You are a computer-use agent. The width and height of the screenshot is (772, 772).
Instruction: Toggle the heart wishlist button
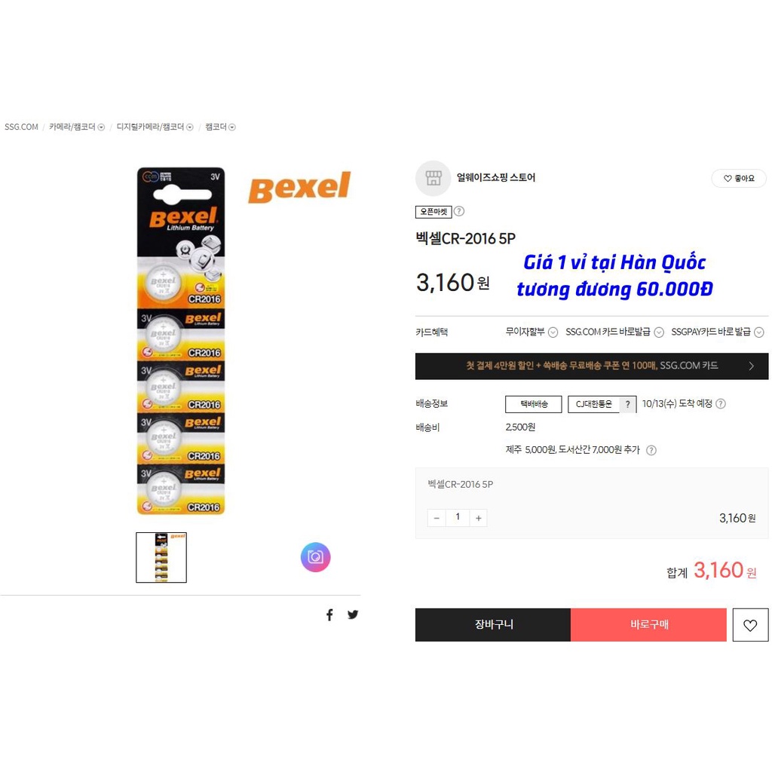pyautogui.click(x=750, y=625)
